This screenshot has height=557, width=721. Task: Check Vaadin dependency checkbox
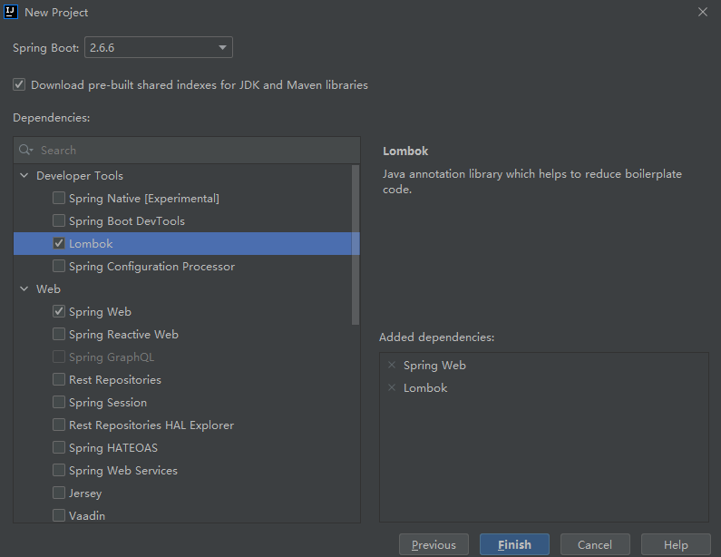click(x=59, y=515)
